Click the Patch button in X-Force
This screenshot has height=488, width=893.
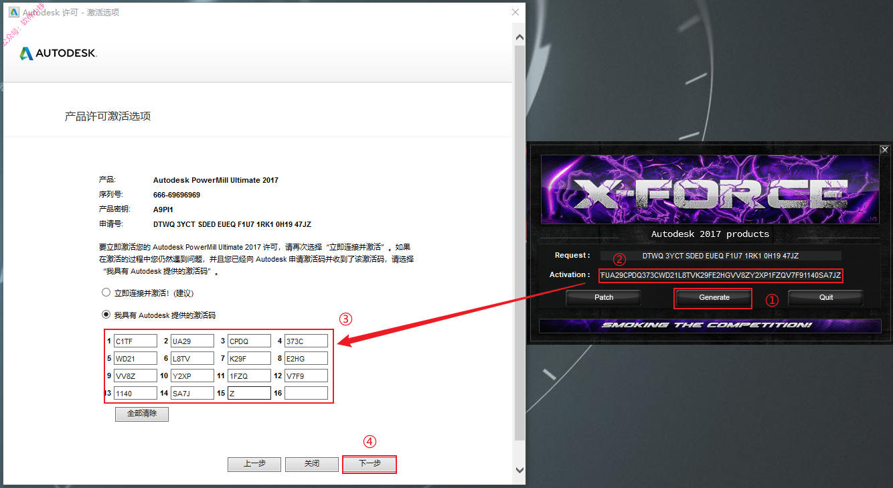[604, 297]
